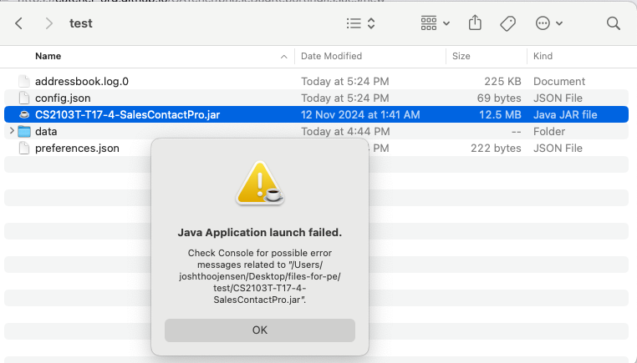Dismiss the dialog with OK
The width and height of the screenshot is (637, 363).
click(x=260, y=330)
